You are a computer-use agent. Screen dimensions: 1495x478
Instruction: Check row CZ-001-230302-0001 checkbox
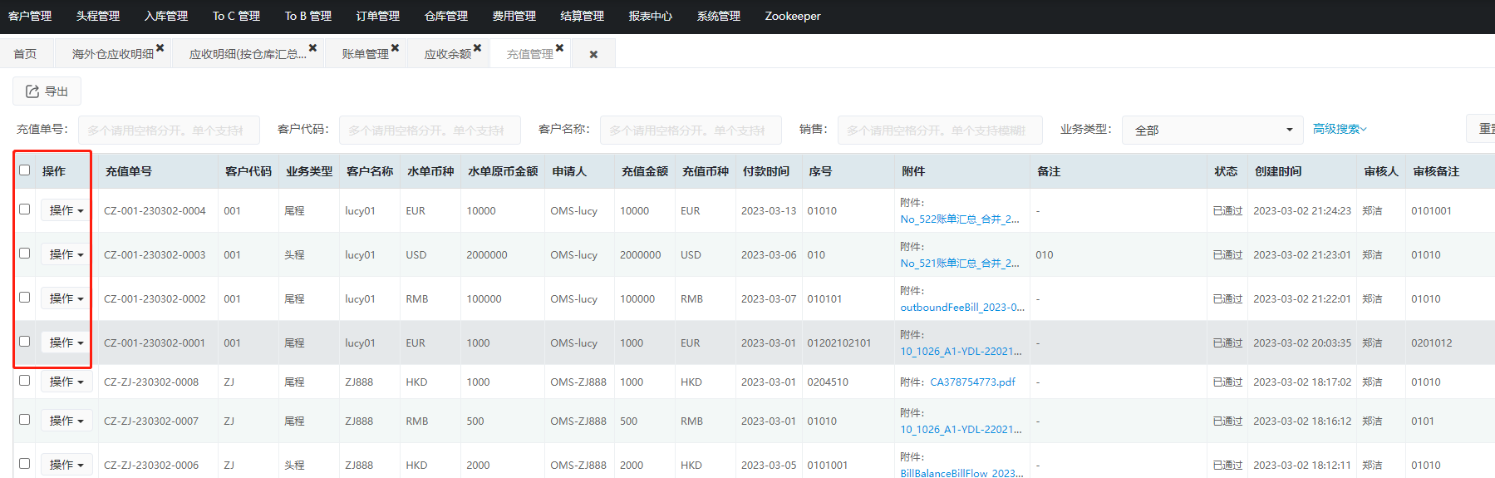(25, 342)
